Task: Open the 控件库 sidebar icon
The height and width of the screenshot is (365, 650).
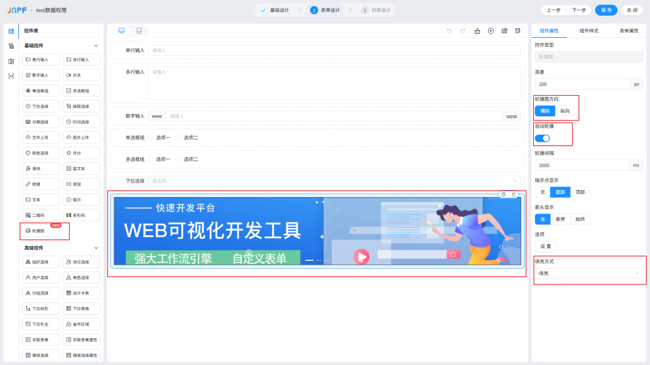Action: 11,31
